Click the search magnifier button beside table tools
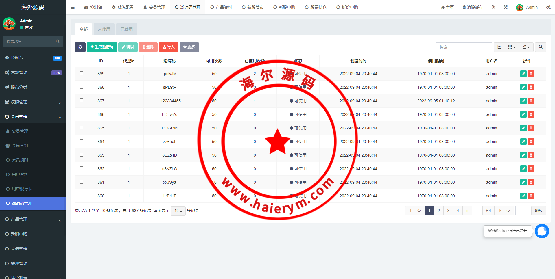Screen dimensions: 555x279 pos(541,47)
